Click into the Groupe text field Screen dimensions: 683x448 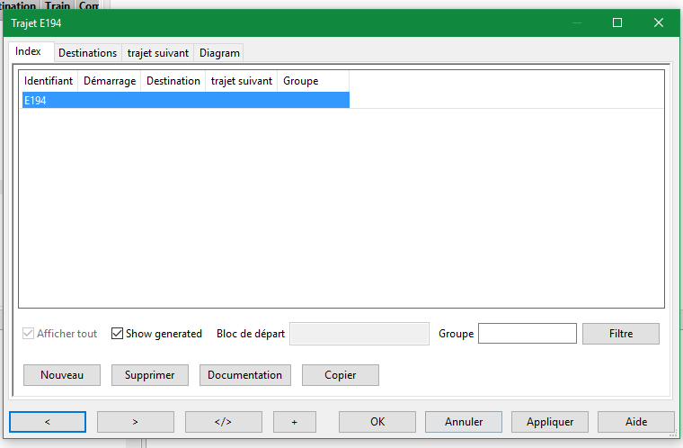pyautogui.click(x=527, y=334)
